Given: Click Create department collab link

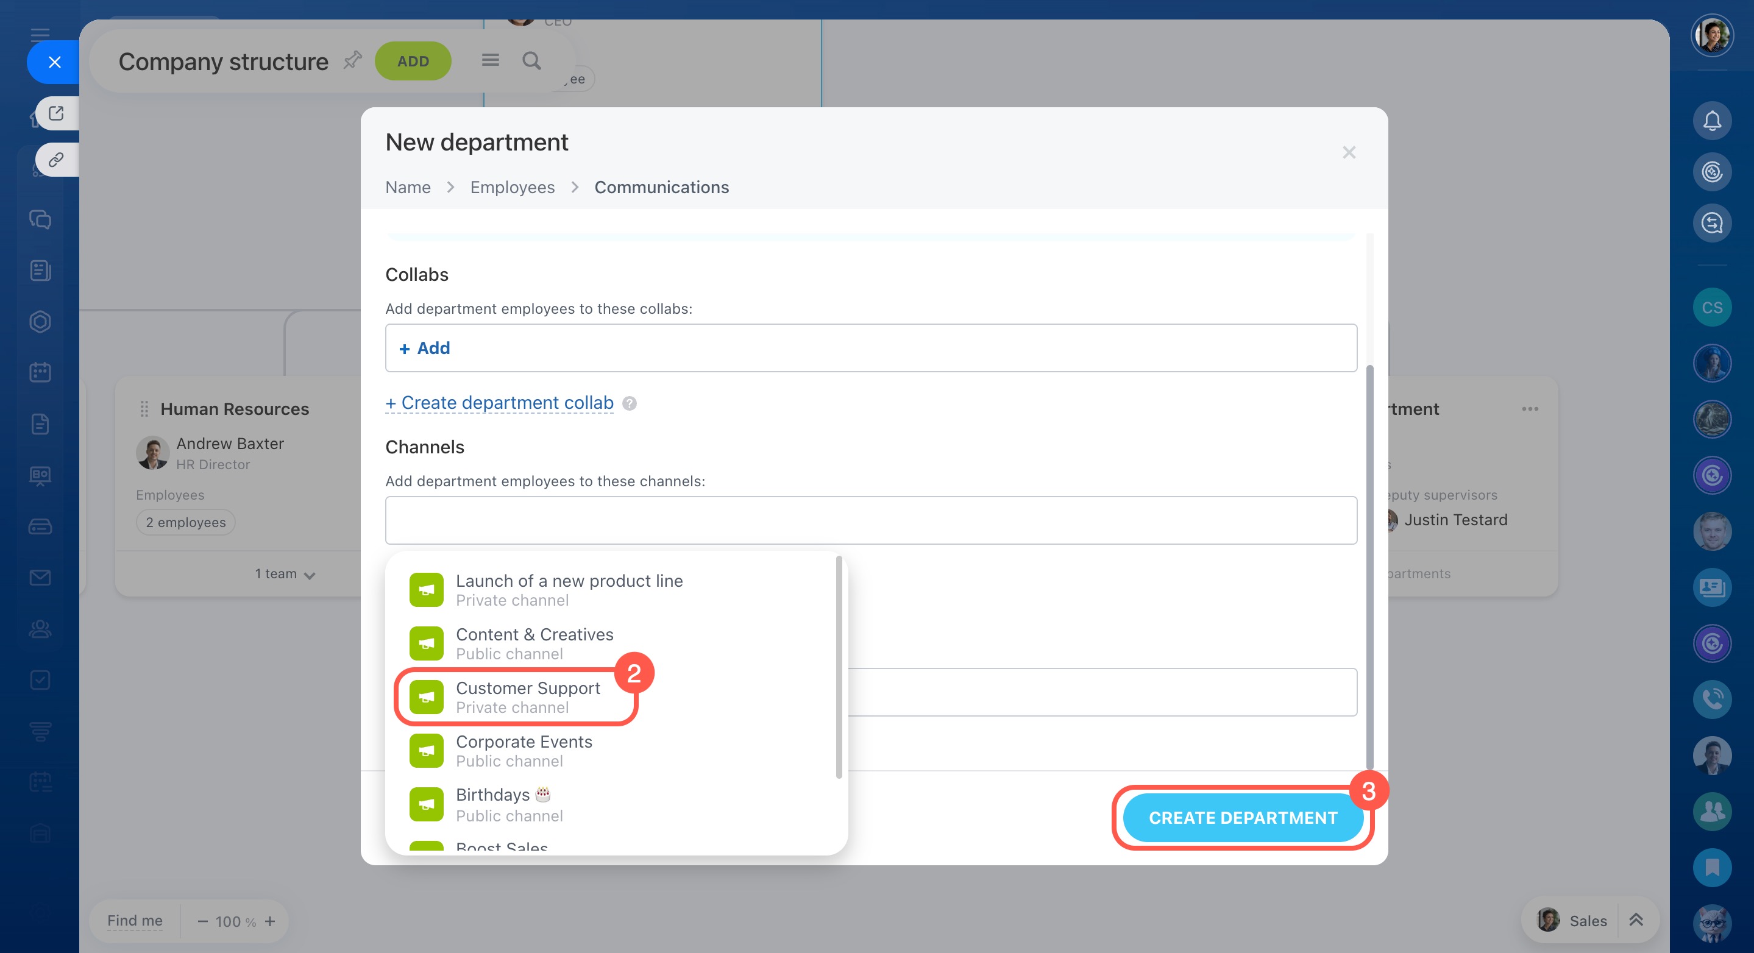Looking at the screenshot, I should [x=500, y=403].
